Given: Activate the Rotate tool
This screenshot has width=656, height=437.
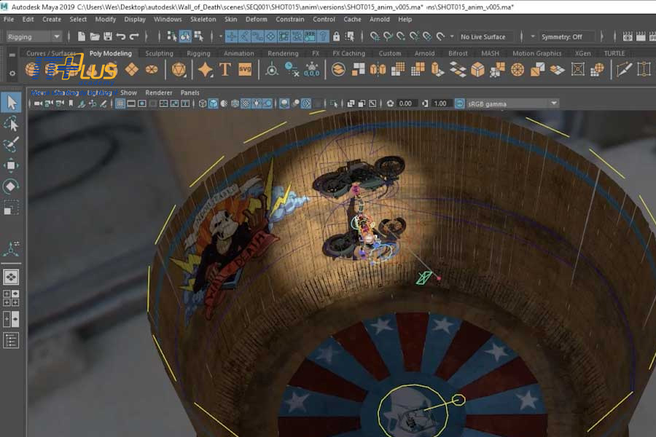Looking at the screenshot, I should click(11, 186).
